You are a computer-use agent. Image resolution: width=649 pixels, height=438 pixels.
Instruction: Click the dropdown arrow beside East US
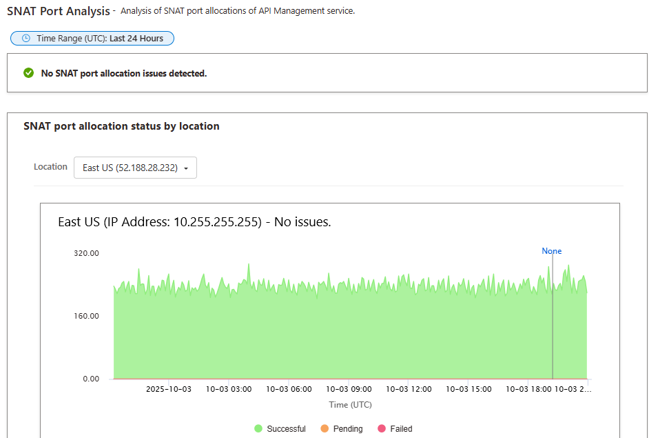click(x=185, y=167)
